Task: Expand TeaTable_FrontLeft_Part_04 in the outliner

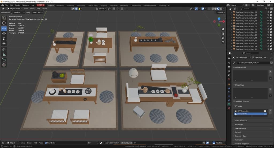Action: 231,18
